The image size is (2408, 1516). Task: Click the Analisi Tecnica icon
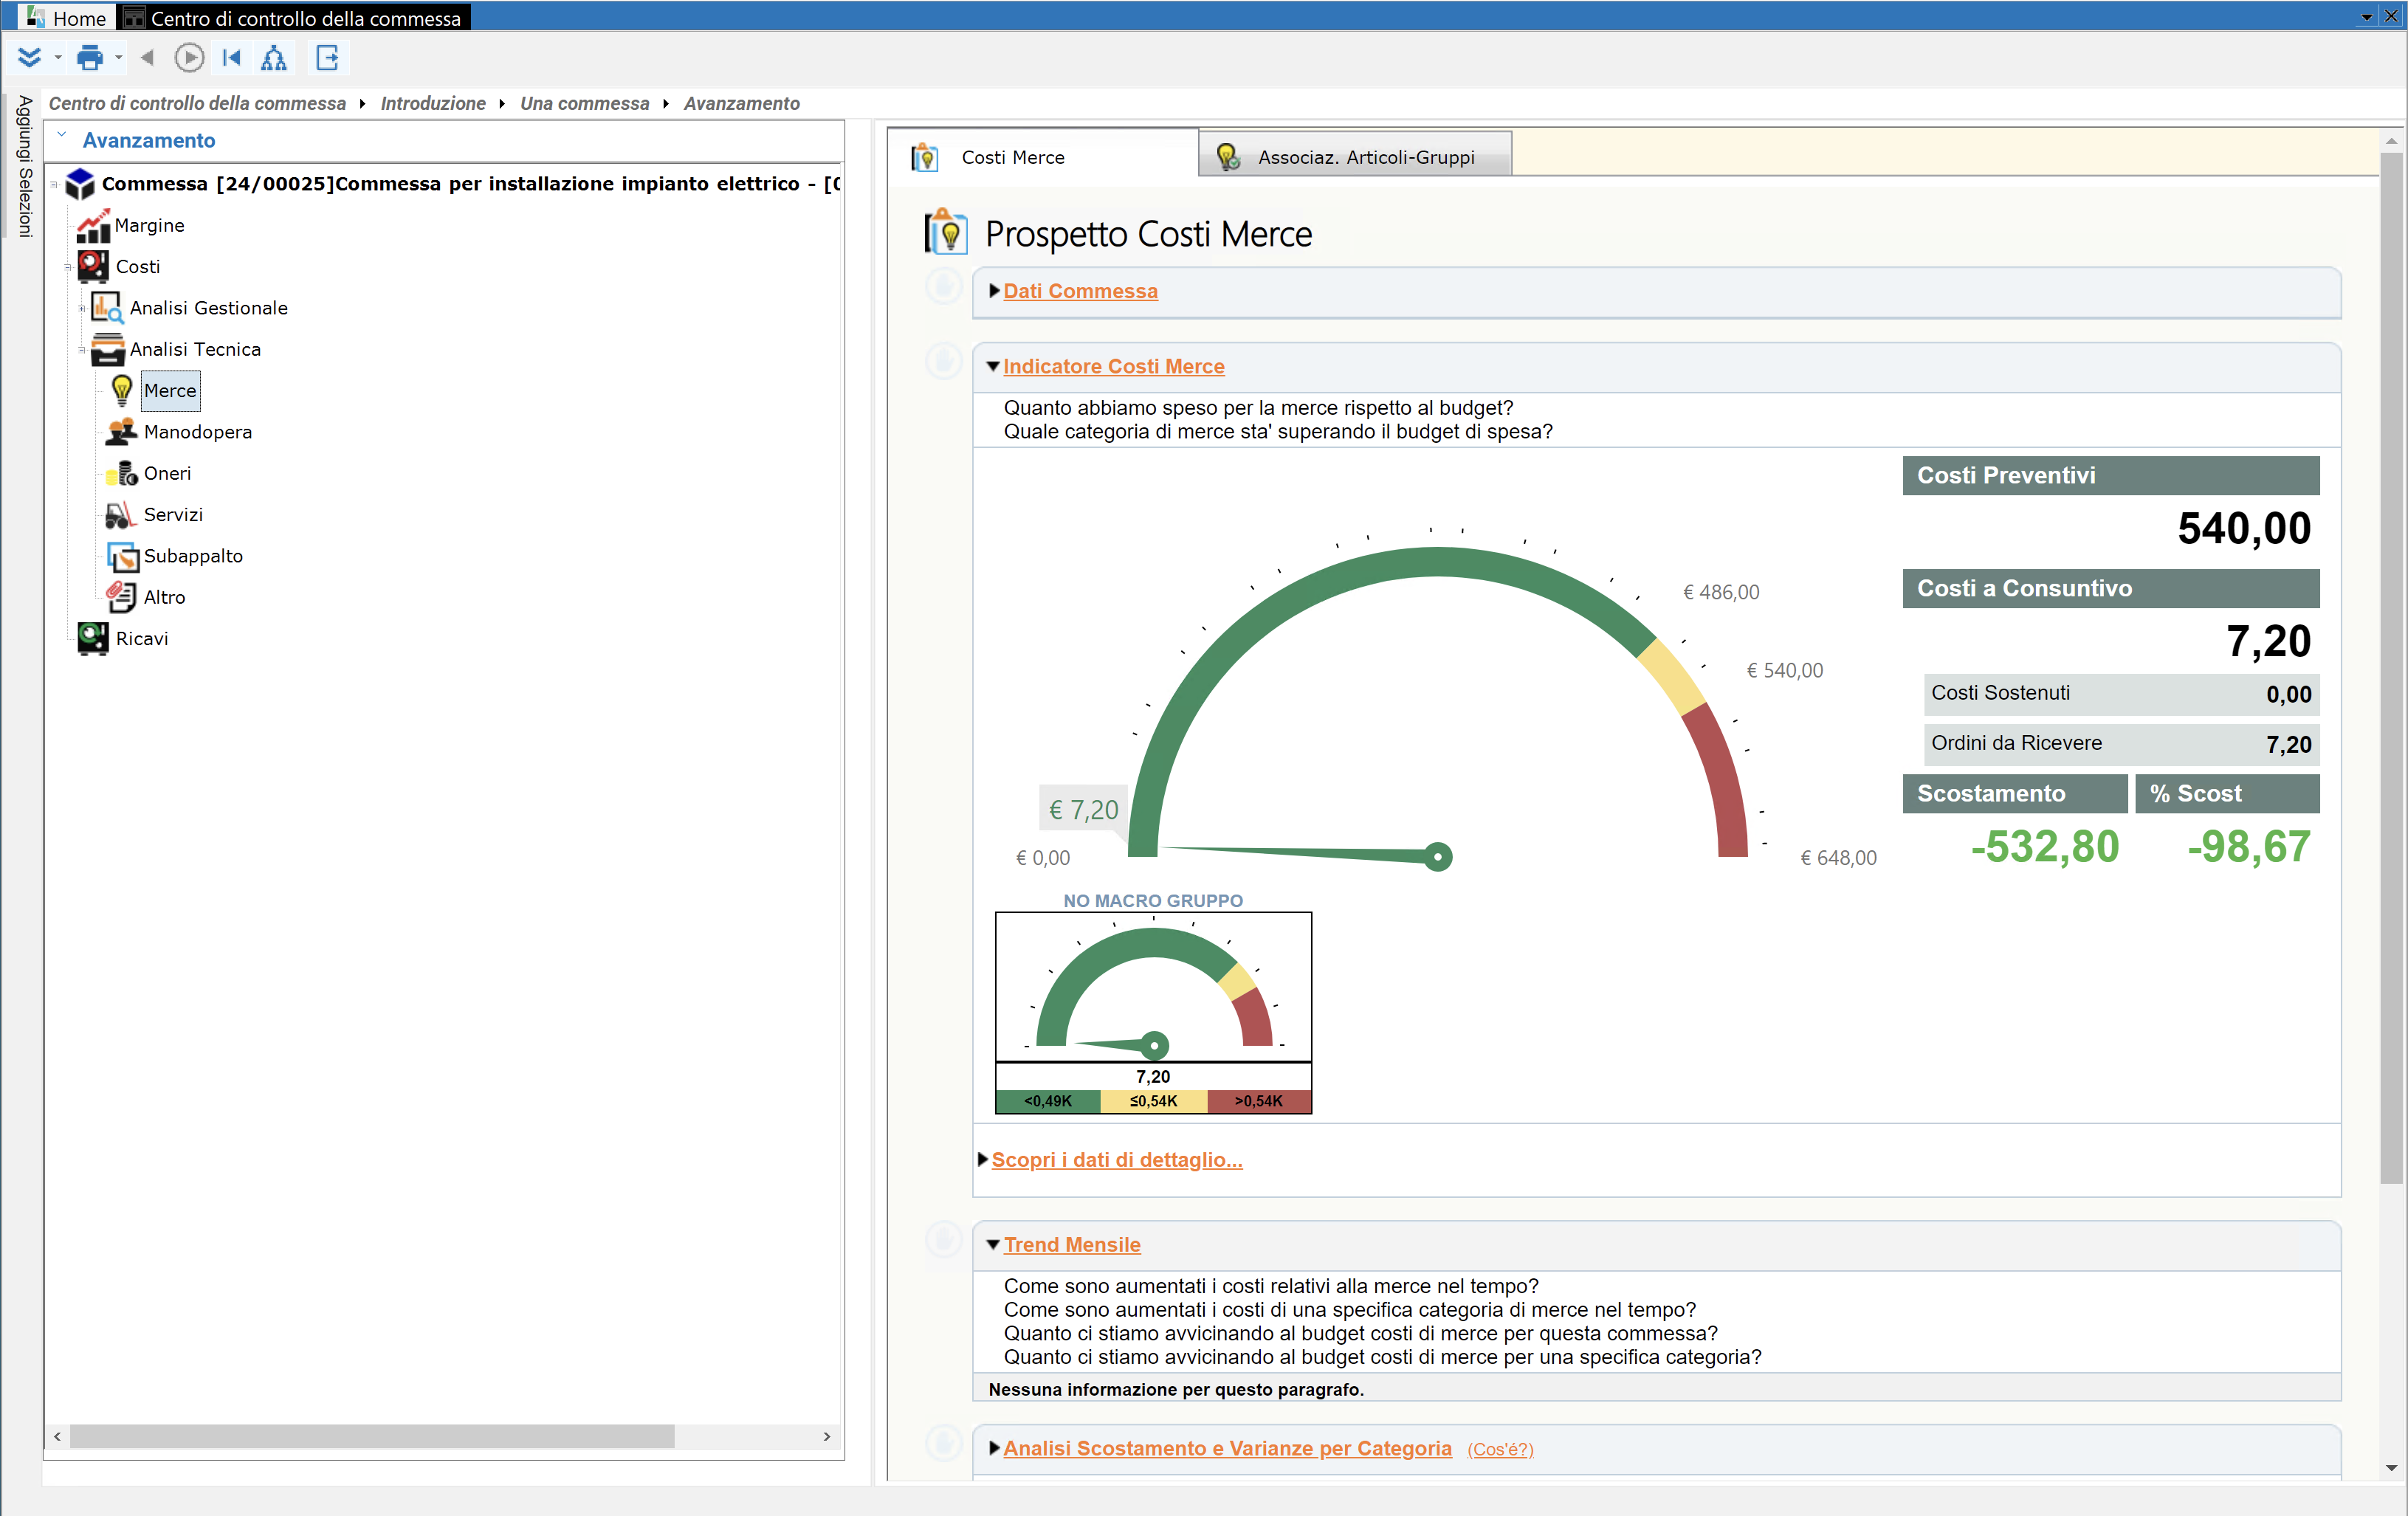tap(107, 350)
